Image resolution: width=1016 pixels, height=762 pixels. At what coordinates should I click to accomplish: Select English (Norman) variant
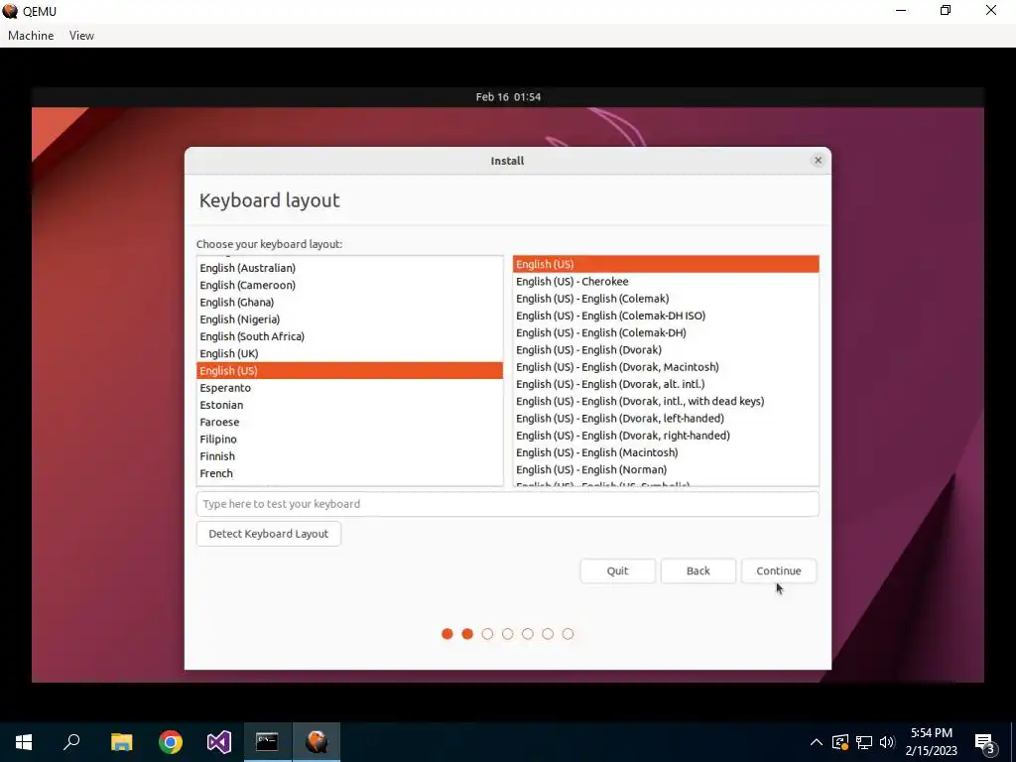pos(666,469)
